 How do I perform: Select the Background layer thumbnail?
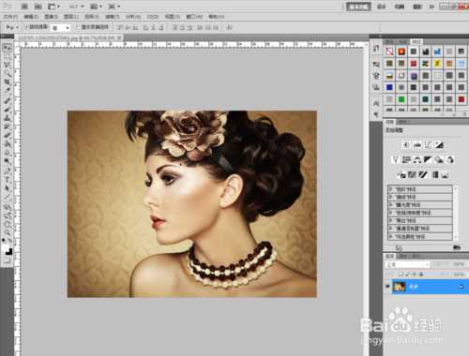[399, 287]
